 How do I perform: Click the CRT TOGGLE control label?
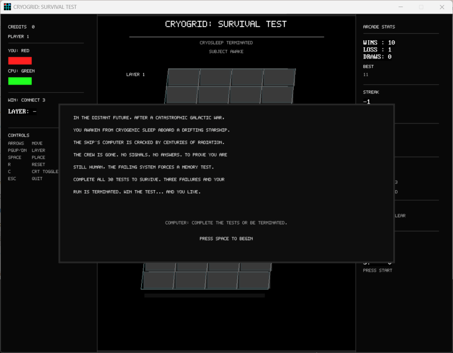tap(45, 172)
